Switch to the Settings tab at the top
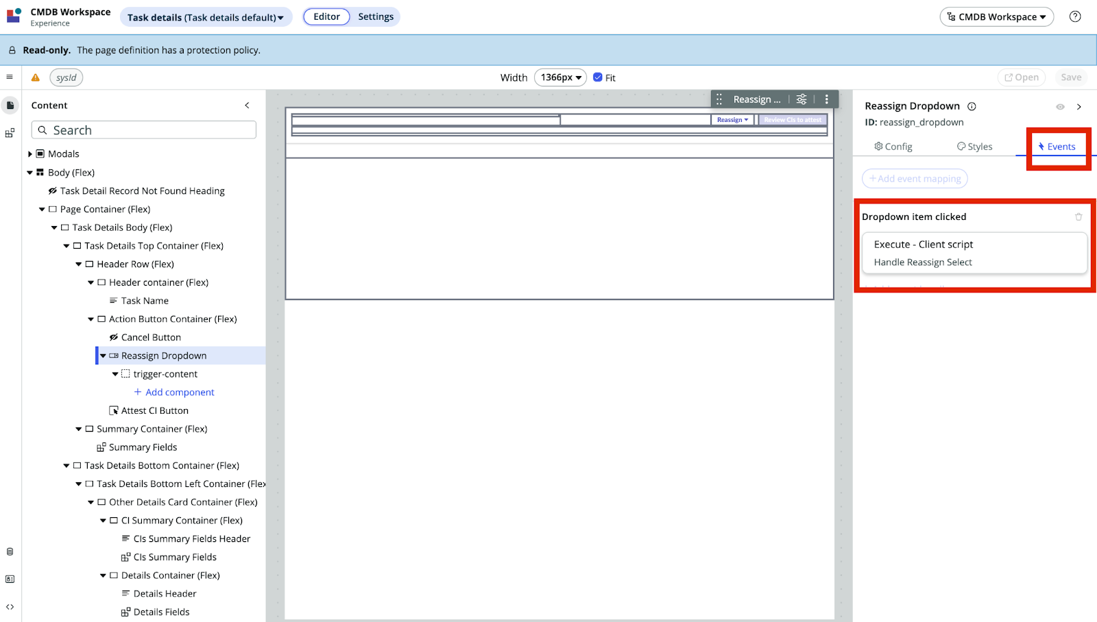 coord(375,16)
